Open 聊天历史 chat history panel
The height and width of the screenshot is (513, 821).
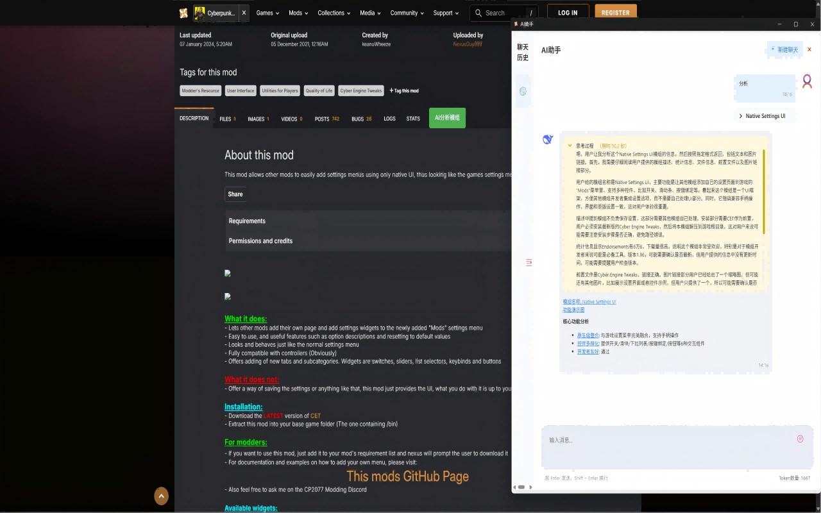[x=523, y=53]
